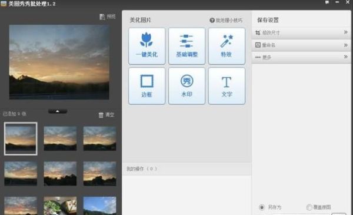Select the first thumbnail in second row
This screenshot has width=353, height=215.
pyautogui.click(x=21, y=174)
